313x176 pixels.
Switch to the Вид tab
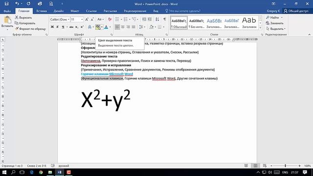[156, 11]
